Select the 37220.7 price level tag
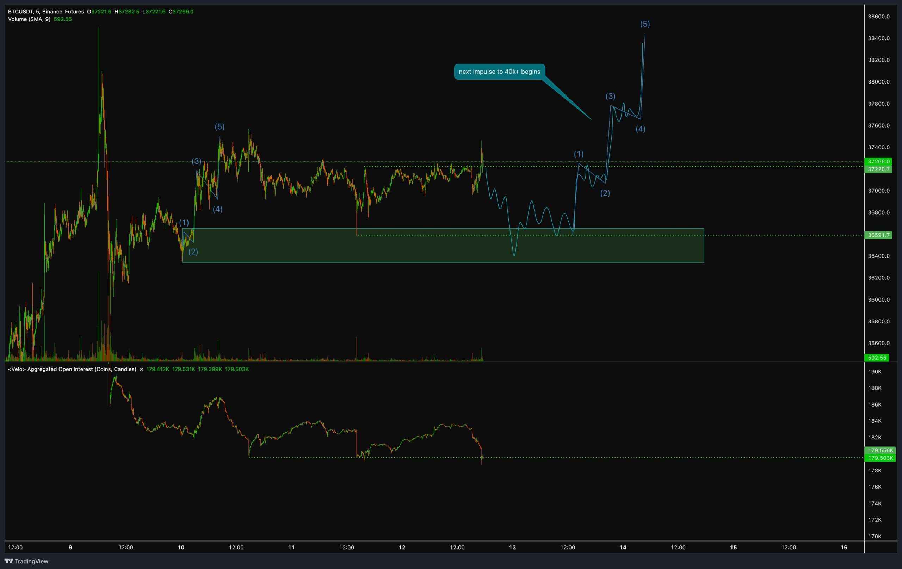 click(878, 169)
